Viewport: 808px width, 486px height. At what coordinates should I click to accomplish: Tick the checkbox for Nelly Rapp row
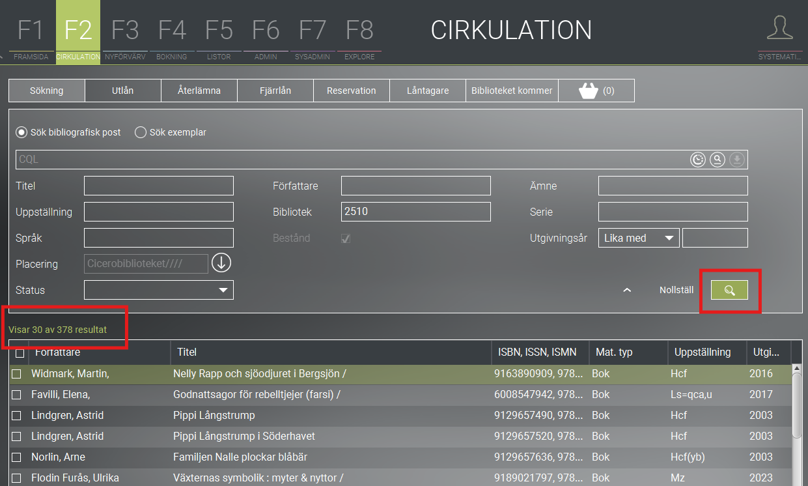tap(17, 374)
